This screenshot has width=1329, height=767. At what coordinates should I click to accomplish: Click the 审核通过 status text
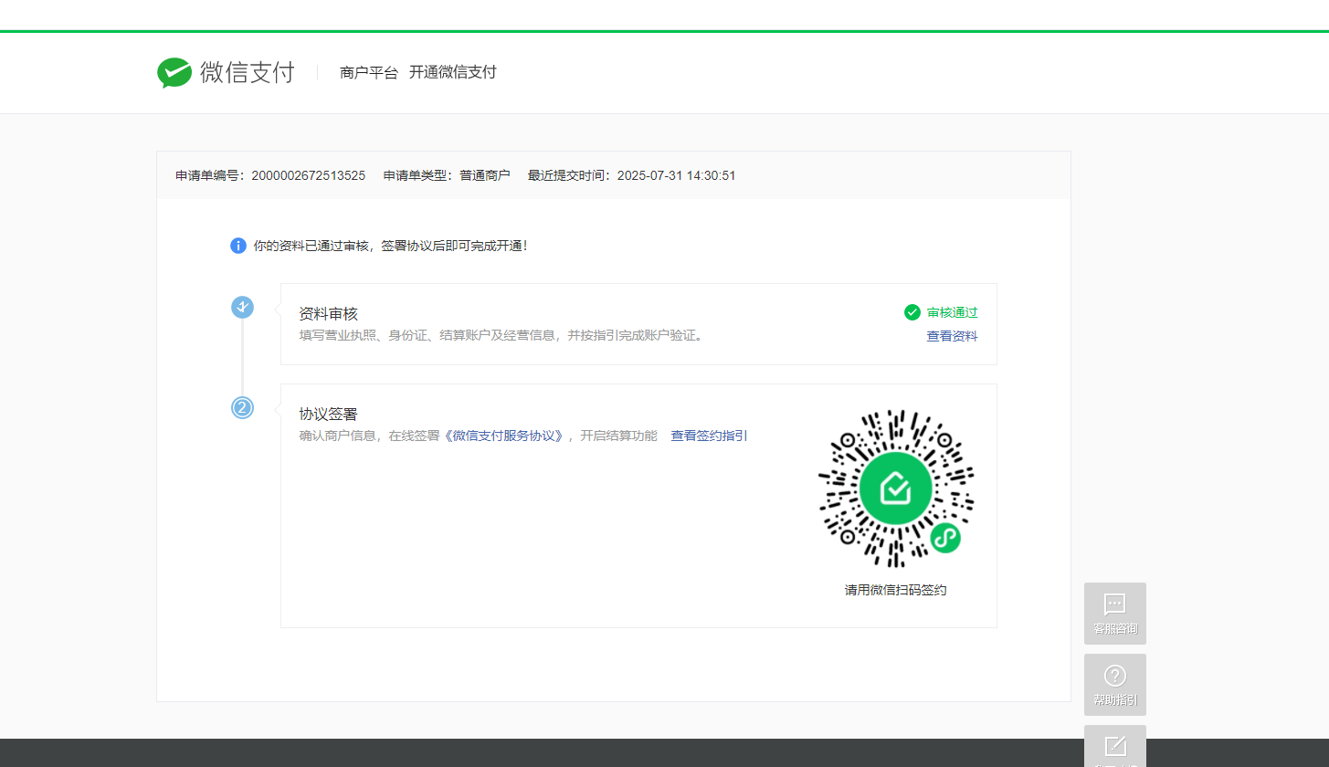953,312
